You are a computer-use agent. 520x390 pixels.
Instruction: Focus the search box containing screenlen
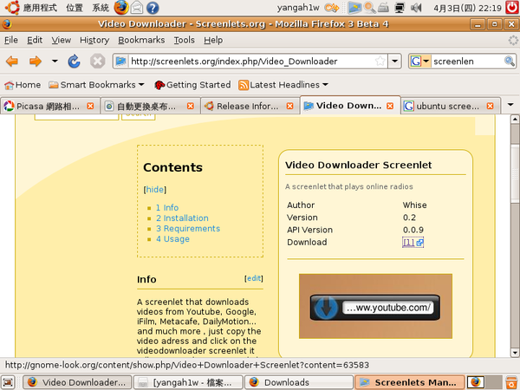[467, 62]
